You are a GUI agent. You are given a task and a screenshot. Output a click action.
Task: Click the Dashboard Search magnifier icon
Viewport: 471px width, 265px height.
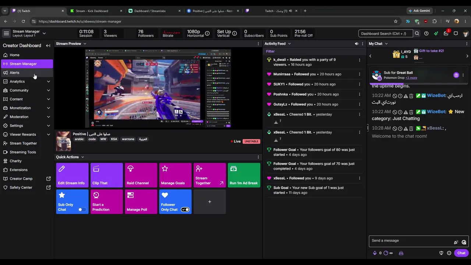[x=417, y=33]
